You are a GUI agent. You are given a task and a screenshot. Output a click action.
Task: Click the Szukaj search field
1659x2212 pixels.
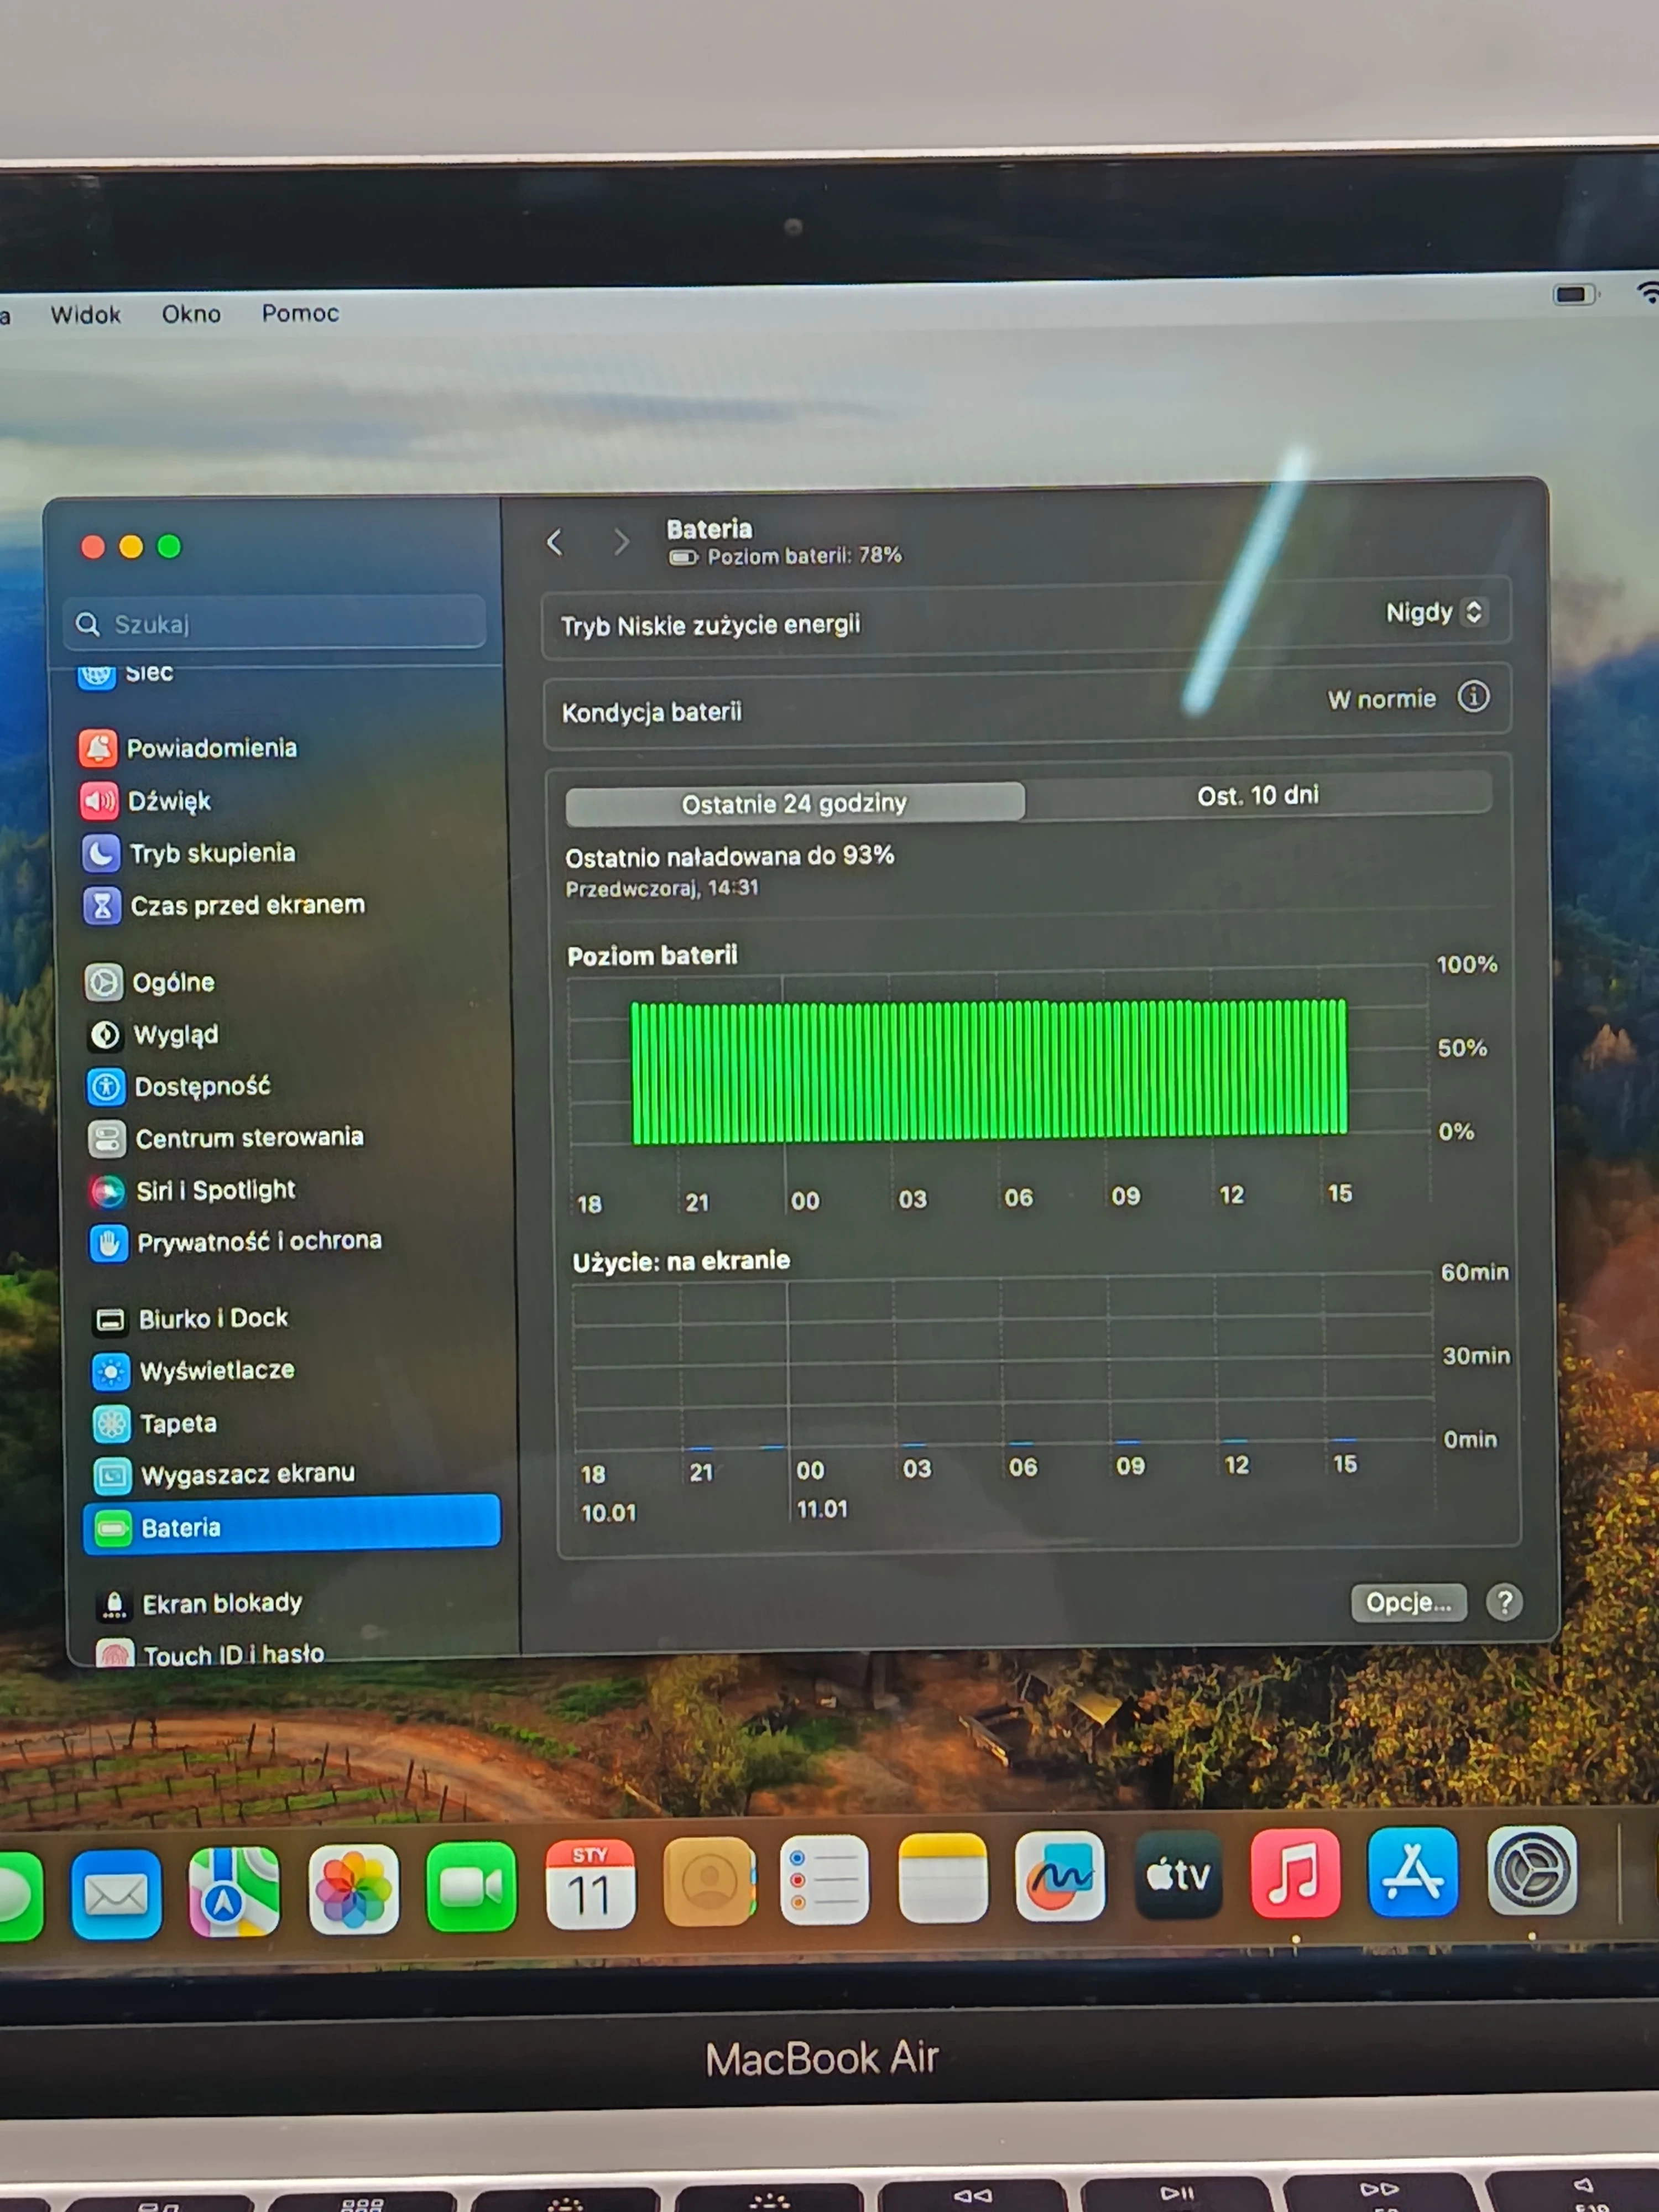[x=275, y=624]
